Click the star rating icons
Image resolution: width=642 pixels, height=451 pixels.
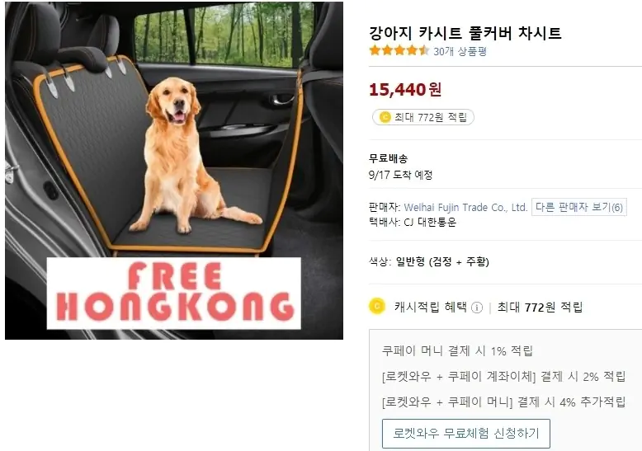(399, 51)
